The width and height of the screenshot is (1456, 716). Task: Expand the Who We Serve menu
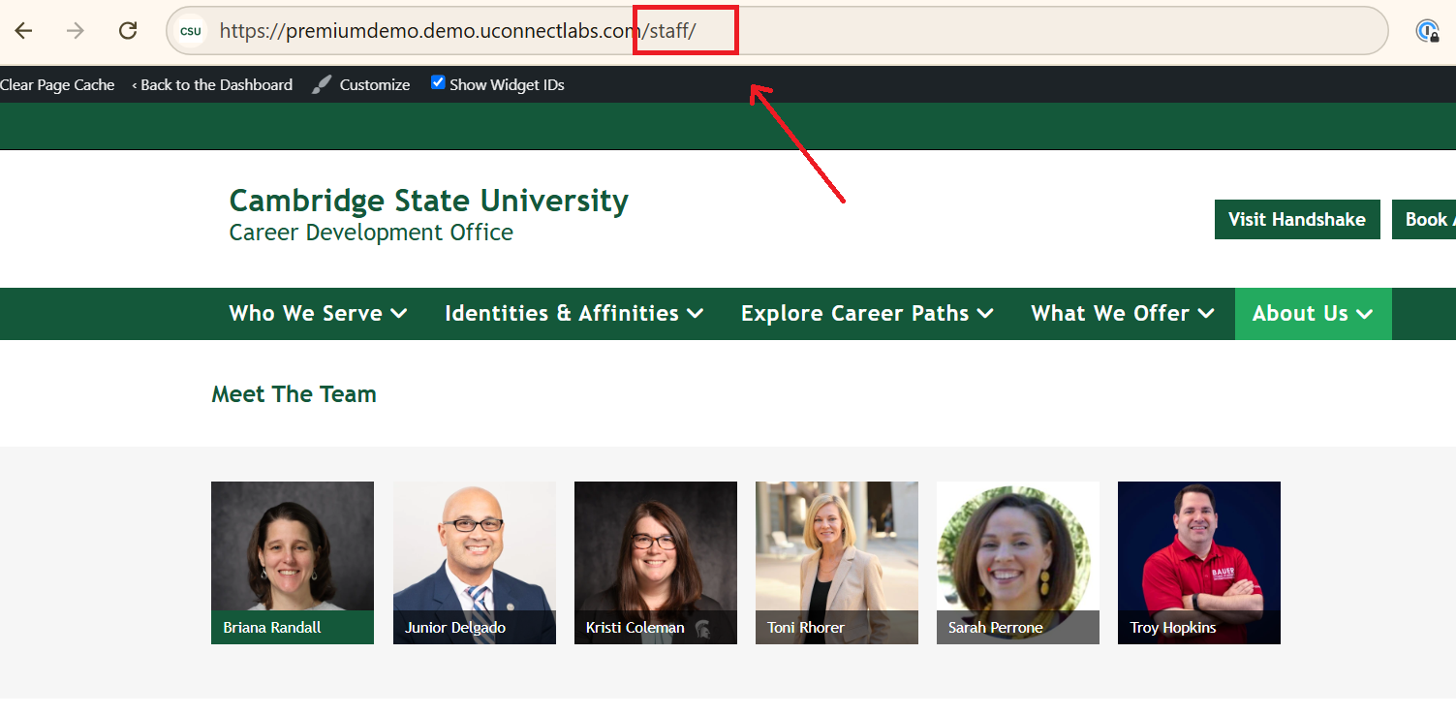317,314
